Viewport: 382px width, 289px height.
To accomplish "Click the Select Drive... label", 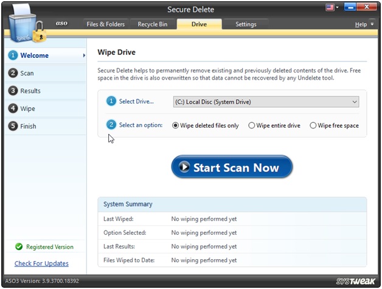I will pyautogui.click(x=136, y=102).
